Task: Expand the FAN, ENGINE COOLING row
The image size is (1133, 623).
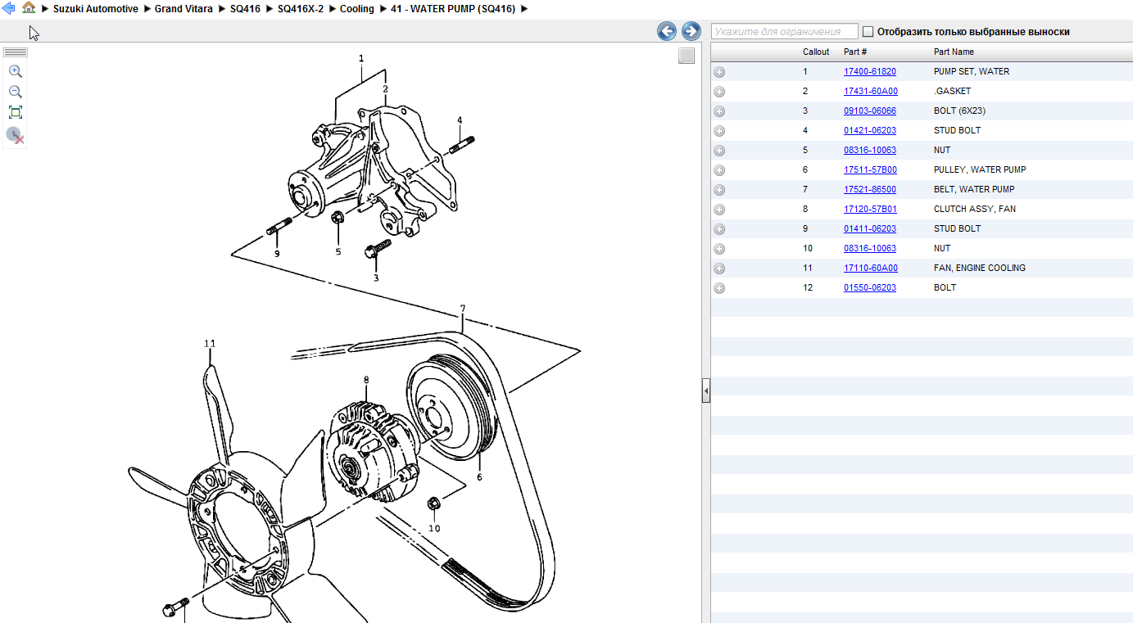Action: tap(719, 269)
